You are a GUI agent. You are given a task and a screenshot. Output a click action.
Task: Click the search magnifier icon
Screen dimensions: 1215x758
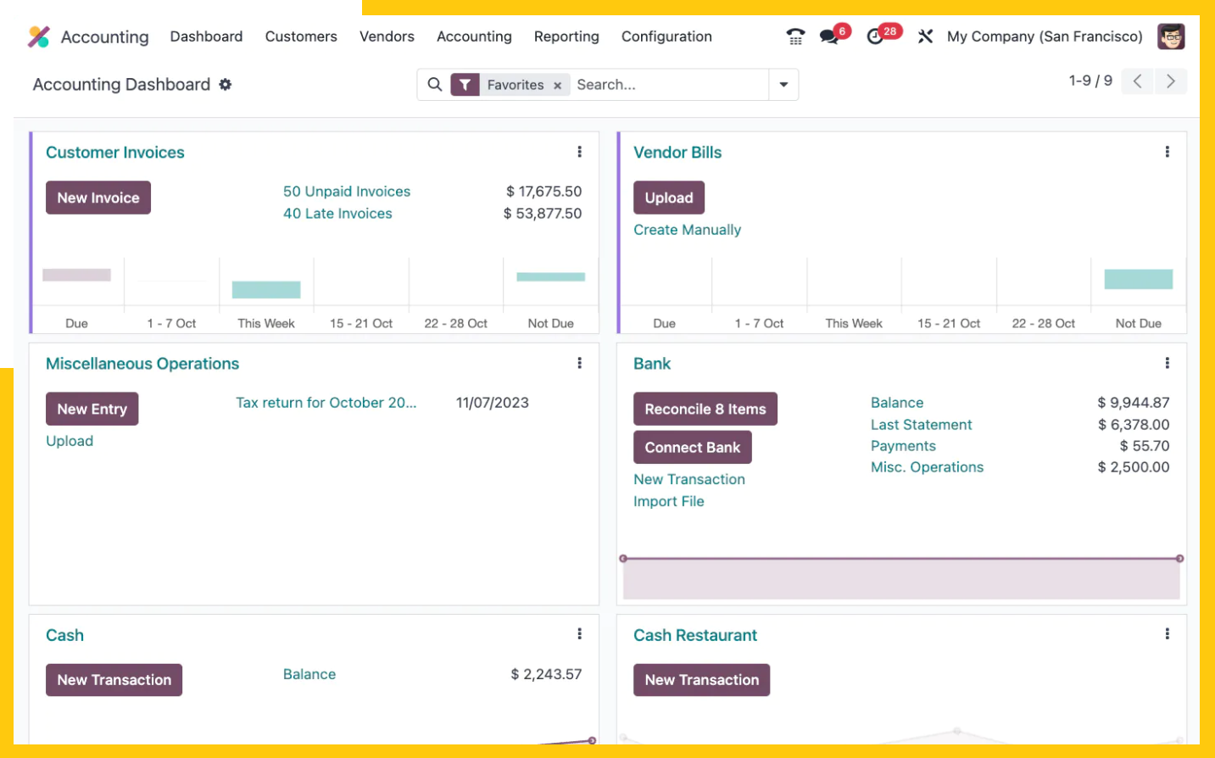point(435,85)
